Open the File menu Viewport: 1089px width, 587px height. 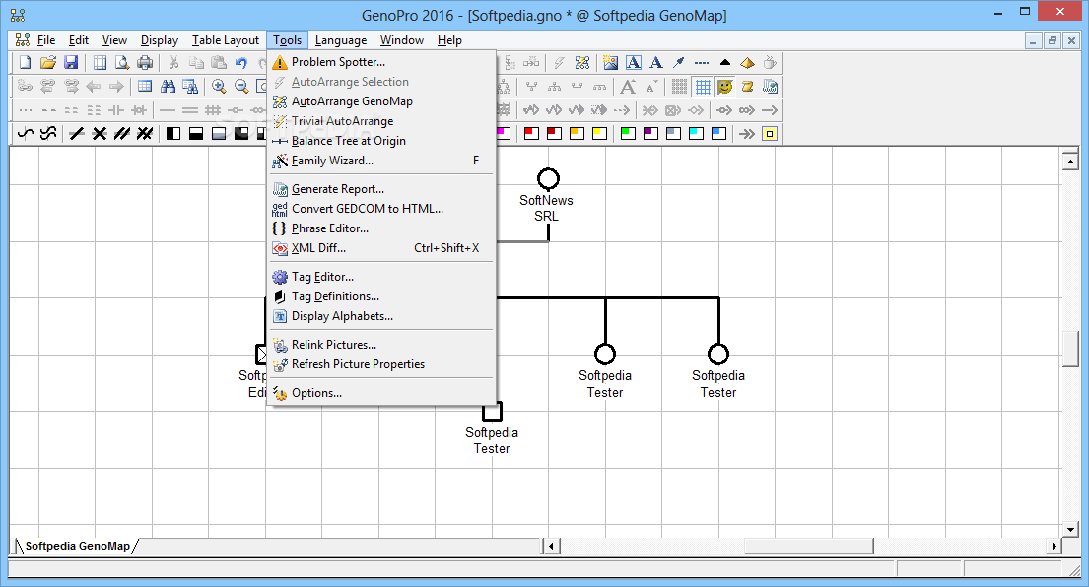(x=46, y=40)
